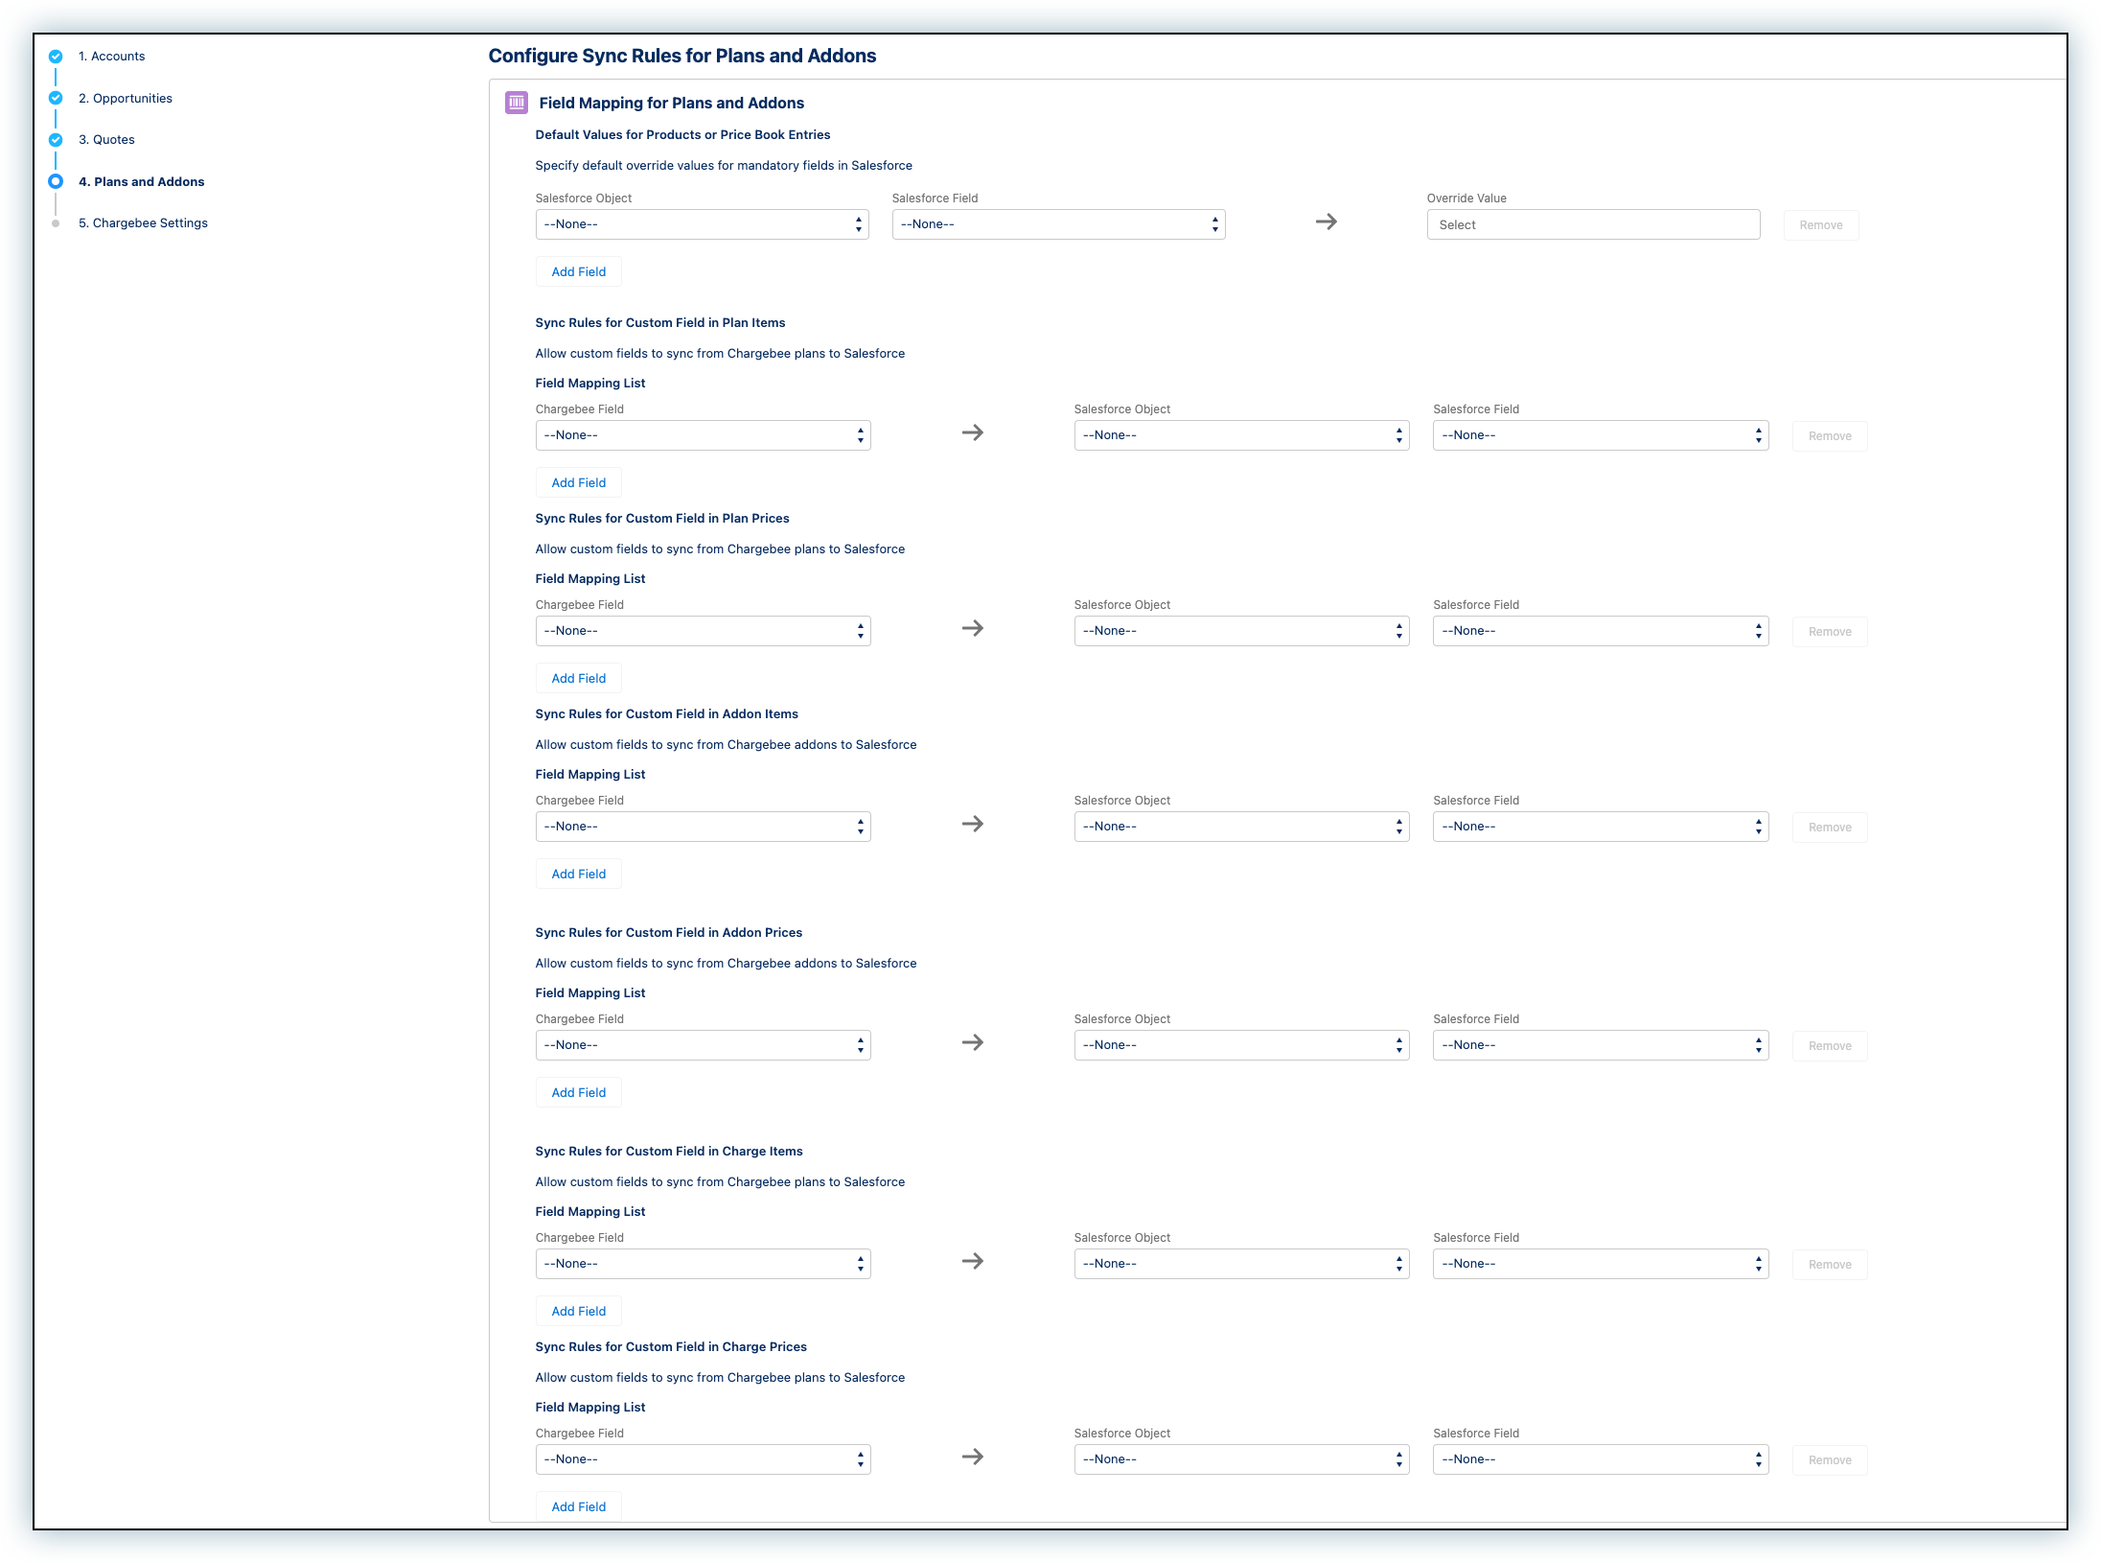
Task: Click Add Field under Charge Prices
Action: click(x=579, y=1506)
